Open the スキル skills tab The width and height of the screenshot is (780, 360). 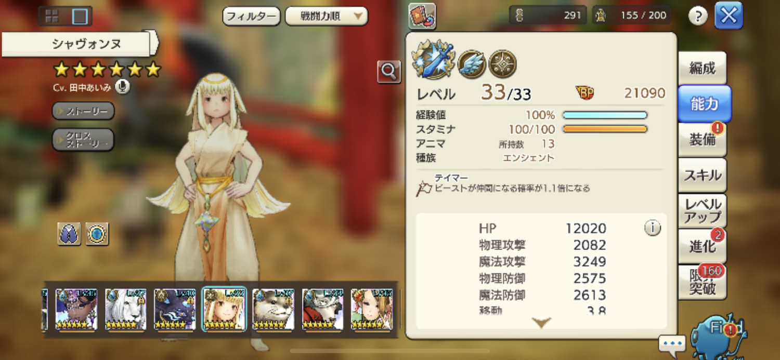click(x=703, y=175)
